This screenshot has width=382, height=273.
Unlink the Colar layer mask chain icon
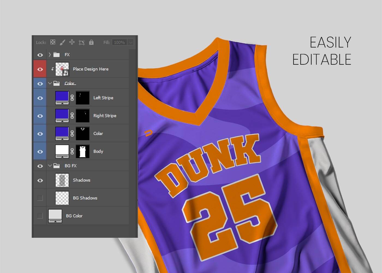pos(72,133)
